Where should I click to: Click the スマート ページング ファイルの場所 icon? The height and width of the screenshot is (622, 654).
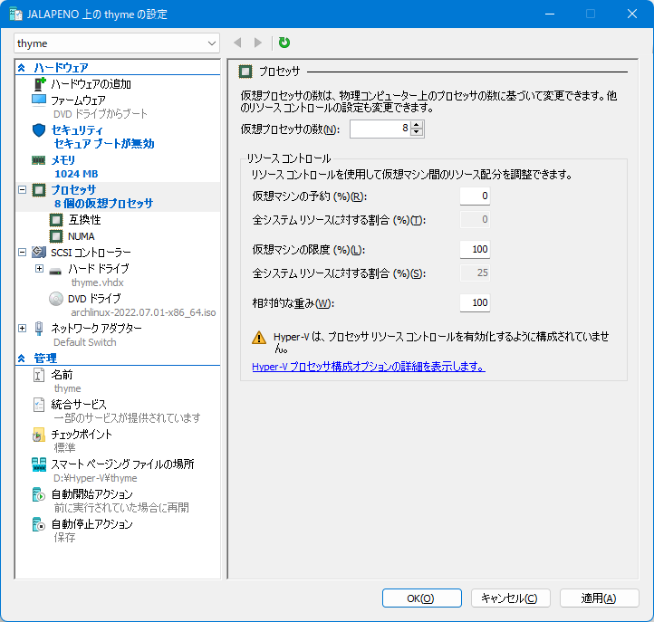pos(39,464)
